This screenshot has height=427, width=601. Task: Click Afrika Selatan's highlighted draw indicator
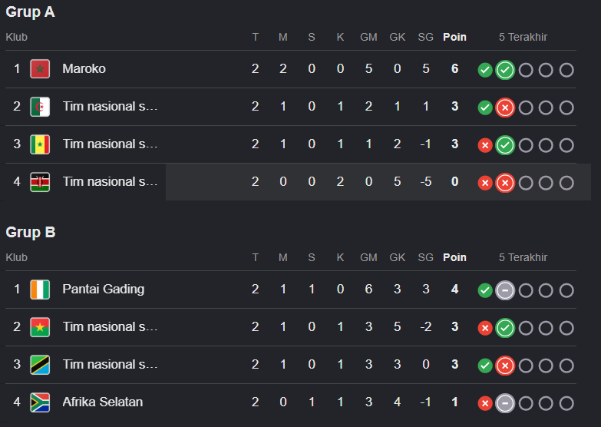[x=505, y=403]
